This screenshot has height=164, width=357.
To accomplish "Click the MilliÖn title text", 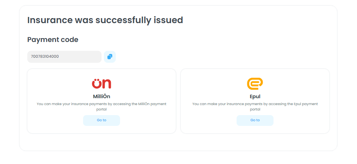I will click(102, 96).
